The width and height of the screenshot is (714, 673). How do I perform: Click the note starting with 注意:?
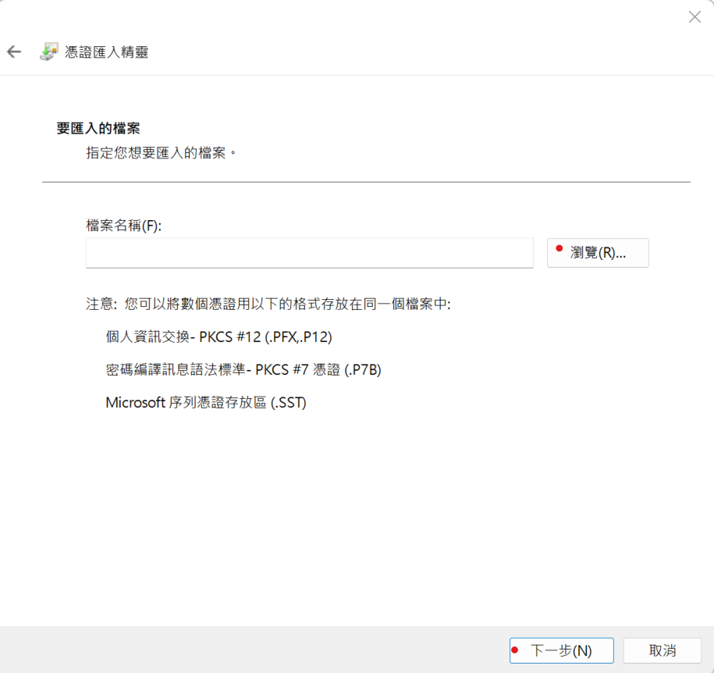point(268,304)
